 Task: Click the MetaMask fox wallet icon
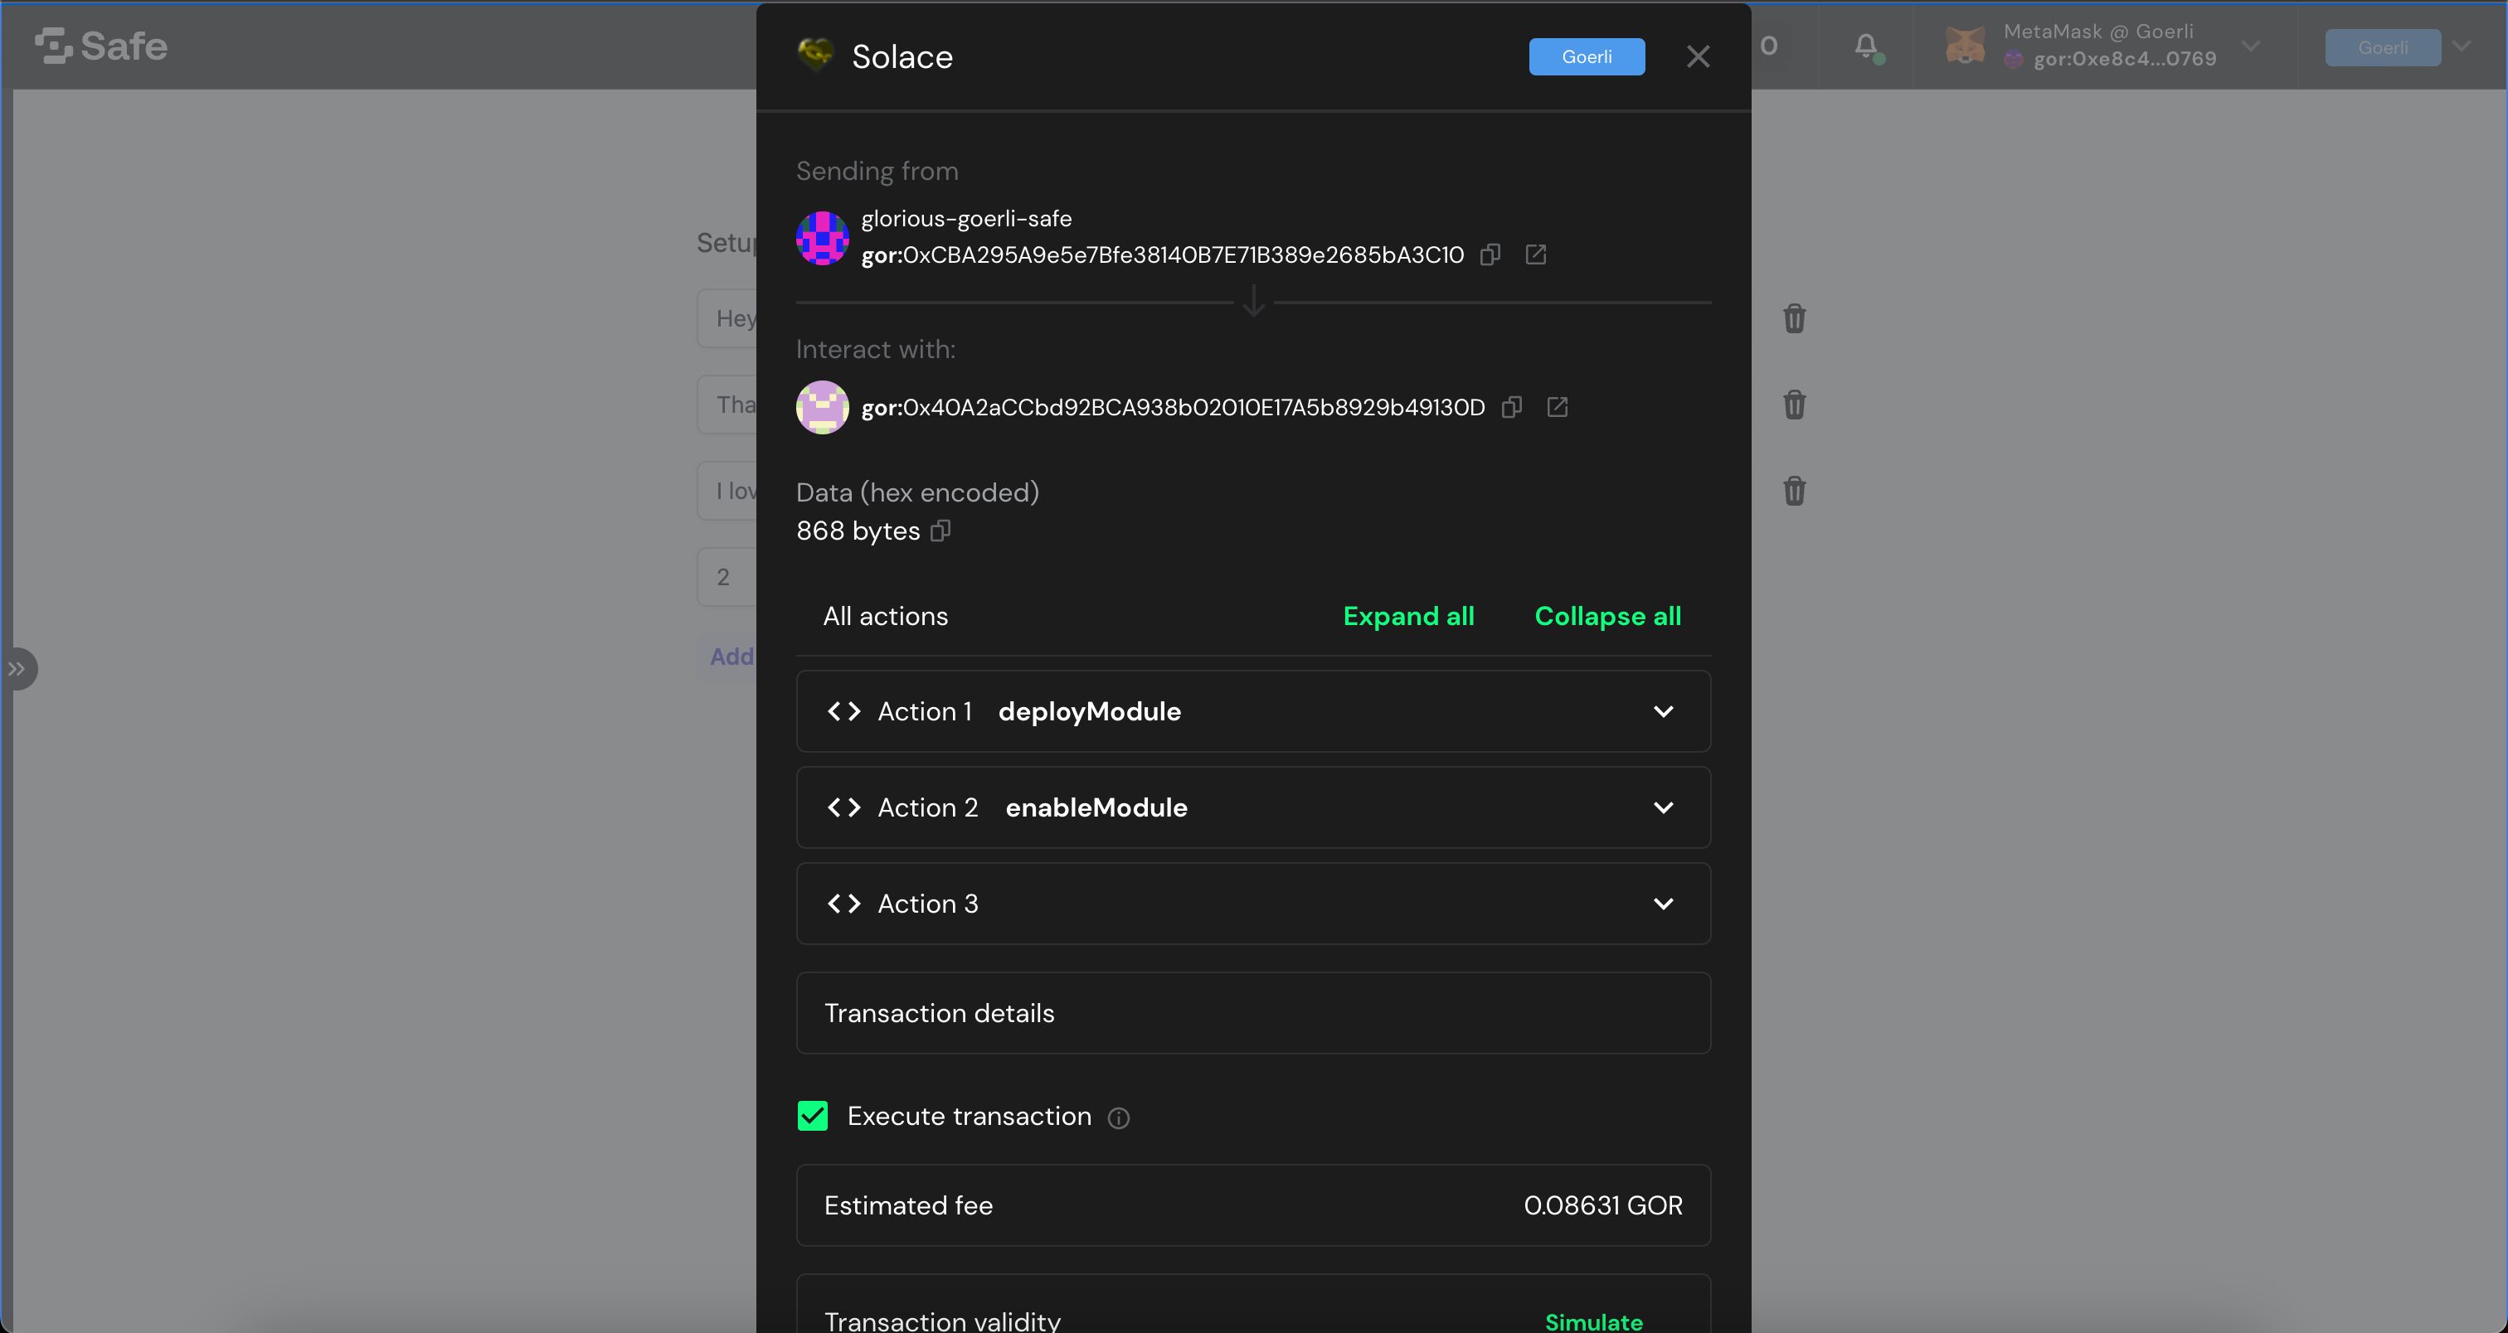coord(1965,46)
